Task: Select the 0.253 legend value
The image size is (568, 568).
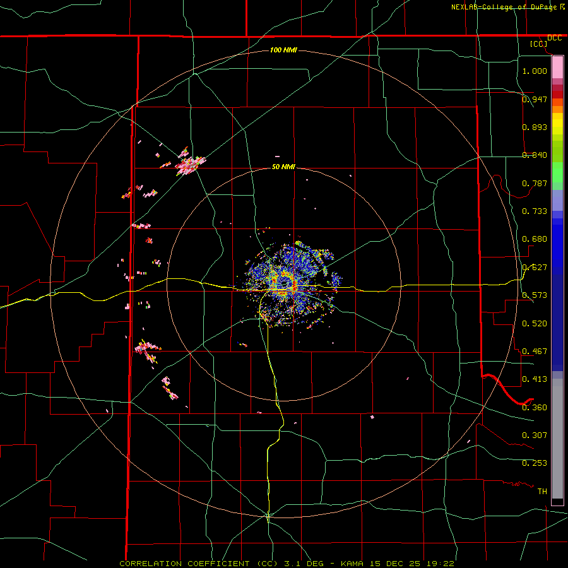Action: tap(535, 463)
